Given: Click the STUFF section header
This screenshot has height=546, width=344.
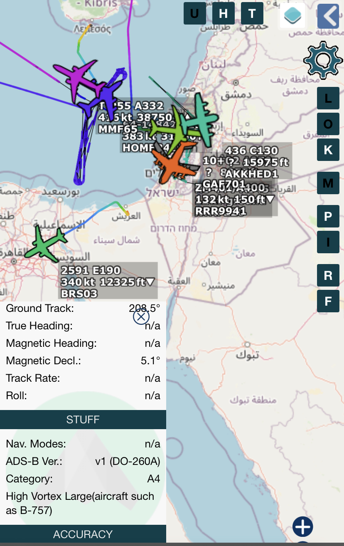Looking at the screenshot, I should [83, 420].
